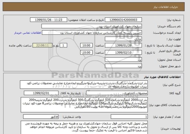Click the label شرح کلی نیاز
This screenshot has height=134, width=190.
[x=172, y=85]
